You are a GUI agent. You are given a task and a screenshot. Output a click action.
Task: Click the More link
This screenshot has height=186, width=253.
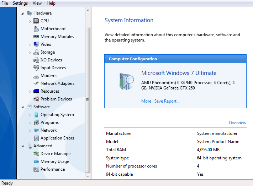pos(146,101)
